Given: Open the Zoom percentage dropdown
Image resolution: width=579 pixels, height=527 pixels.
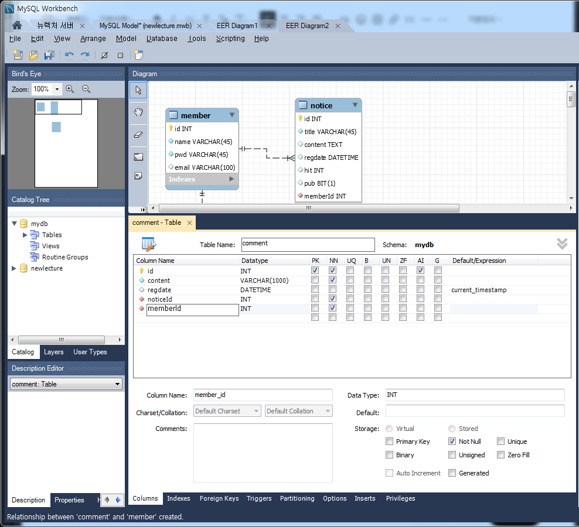Looking at the screenshot, I should (57, 89).
